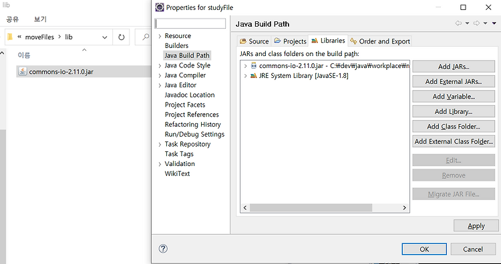Select Refactoring History in the tree
This screenshot has width=501, height=264.
(x=192, y=125)
